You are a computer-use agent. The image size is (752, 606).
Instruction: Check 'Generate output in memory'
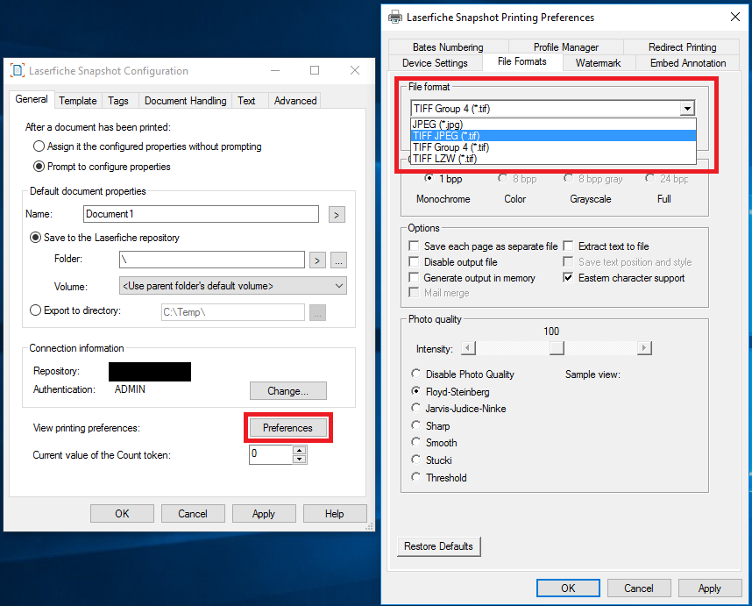[414, 278]
